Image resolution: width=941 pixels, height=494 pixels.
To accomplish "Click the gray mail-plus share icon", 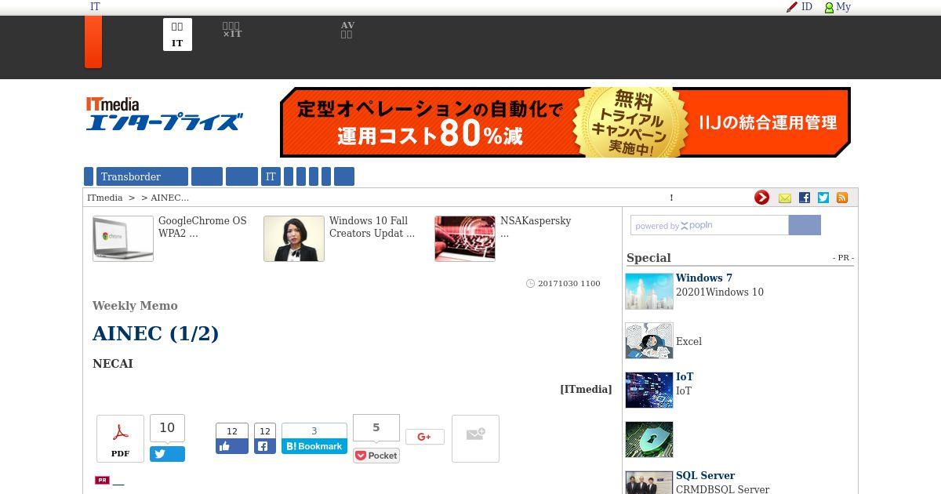I will click(475, 438).
